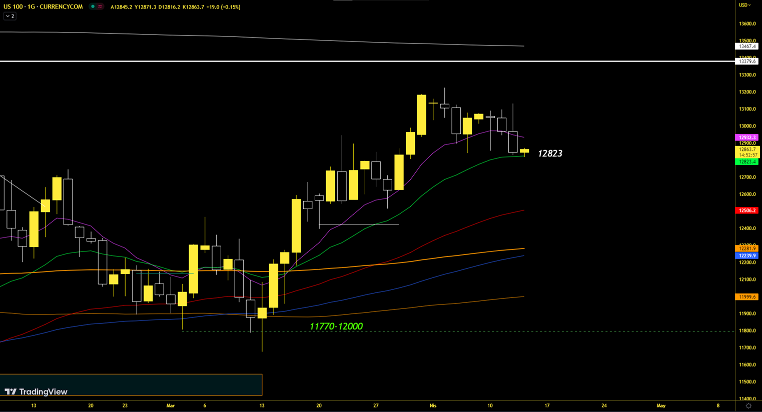Select the 12823 text annotation

[x=549, y=153]
